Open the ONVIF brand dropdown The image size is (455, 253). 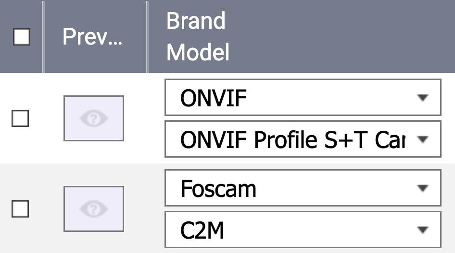coord(289,98)
